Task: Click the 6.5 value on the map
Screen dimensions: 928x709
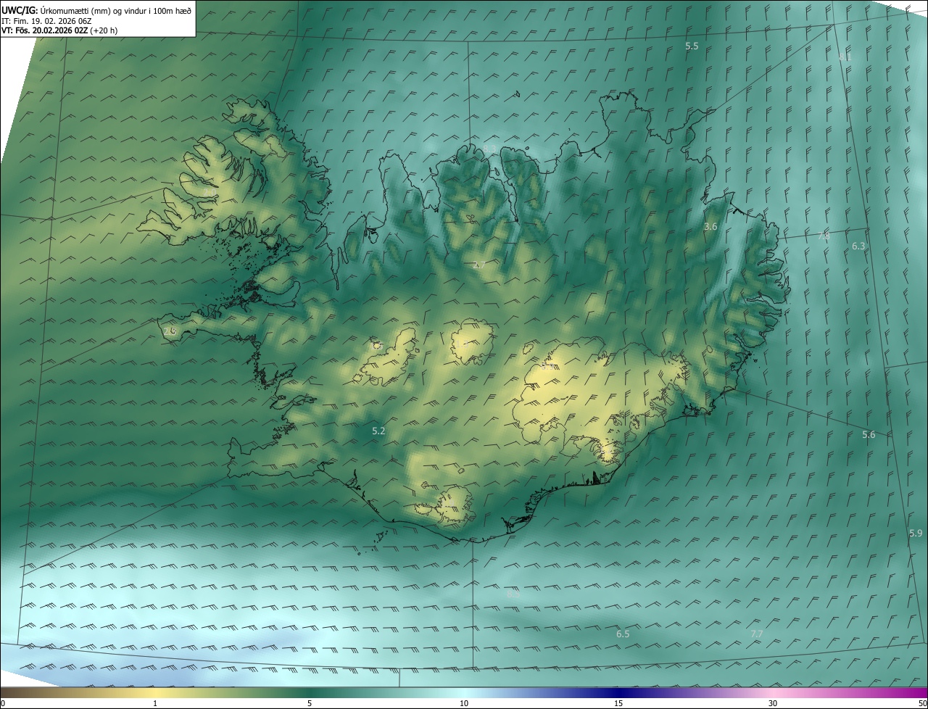Action: tap(623, 634)
